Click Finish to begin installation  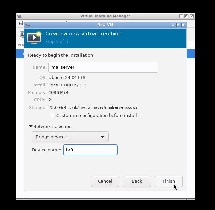click(169, 181)
